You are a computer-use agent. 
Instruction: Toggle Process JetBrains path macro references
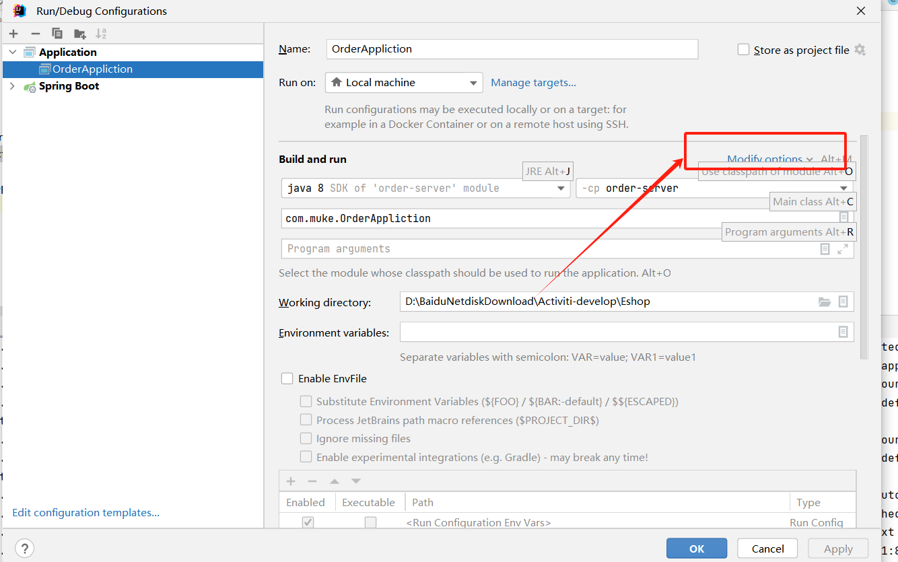point(306,420)
